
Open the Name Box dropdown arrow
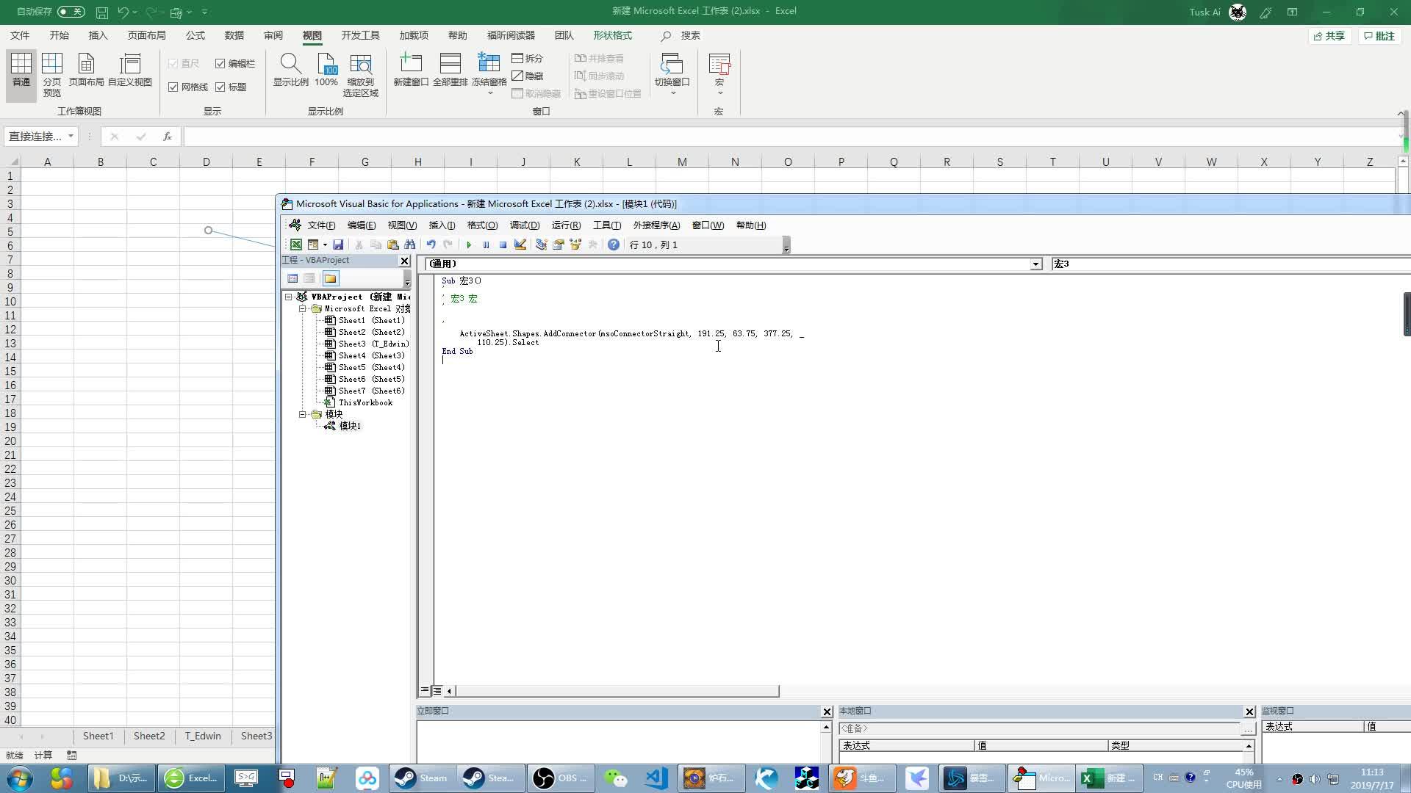pos(71,137)
